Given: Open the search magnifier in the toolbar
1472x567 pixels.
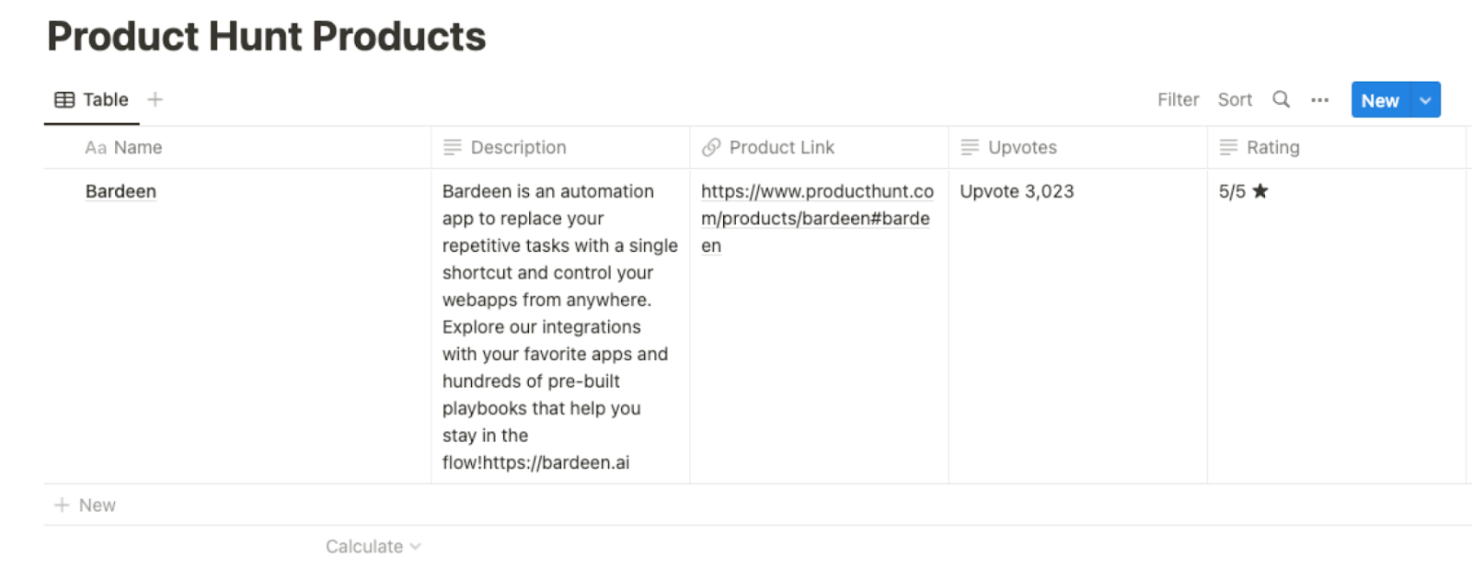Looking at the screenshot, I should tap(1280, 99).
